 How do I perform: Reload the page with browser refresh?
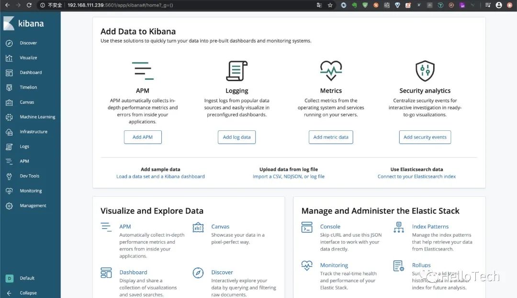click(29, 5)
